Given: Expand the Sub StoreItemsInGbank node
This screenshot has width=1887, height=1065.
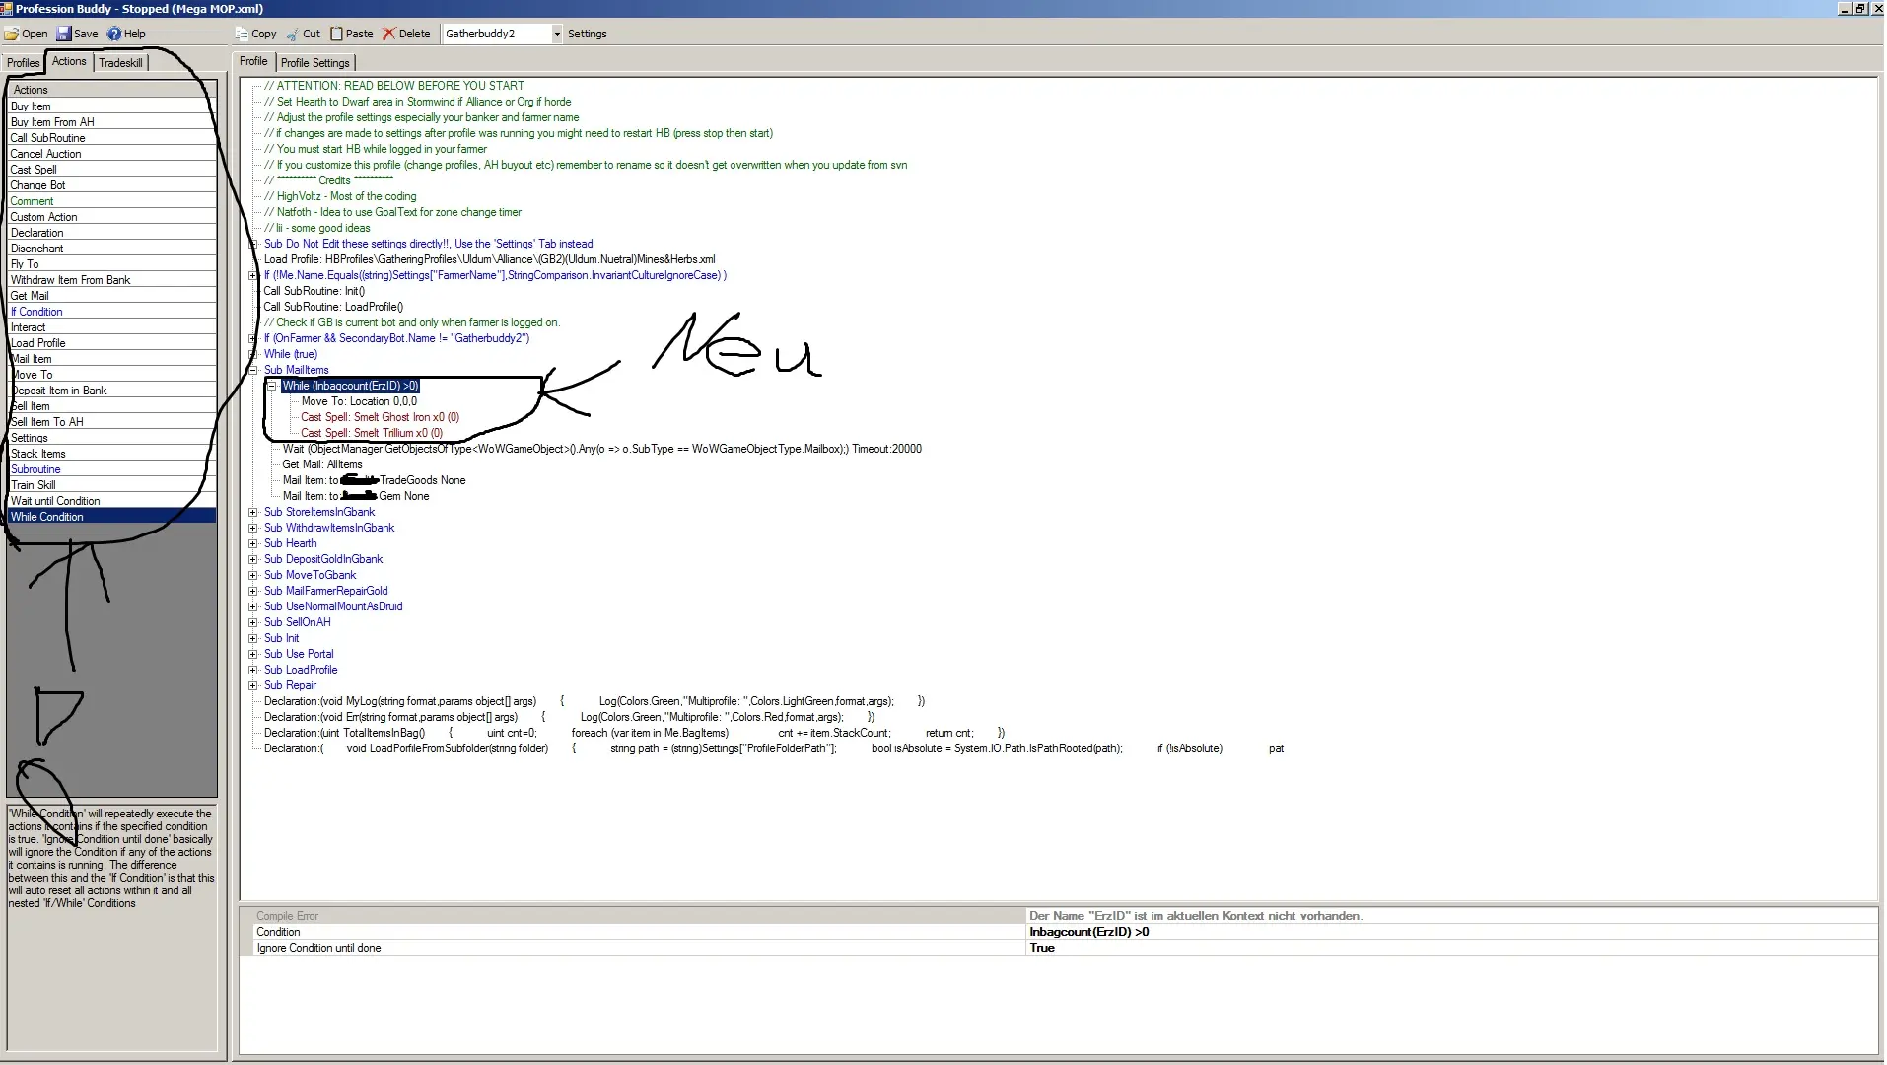Looking at the screenshot, I should [x=253, y=512].
